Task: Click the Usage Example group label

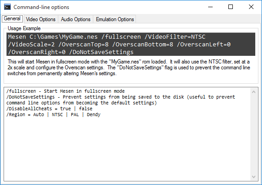Action: 24,28
